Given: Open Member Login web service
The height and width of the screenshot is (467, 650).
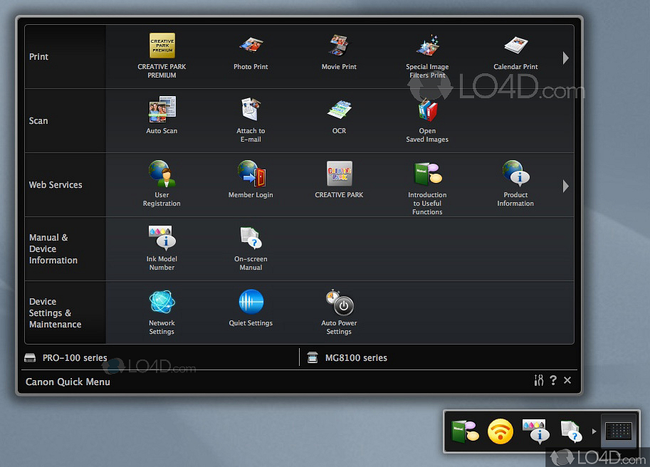Looking at the screenshot, I should (251, 174).
